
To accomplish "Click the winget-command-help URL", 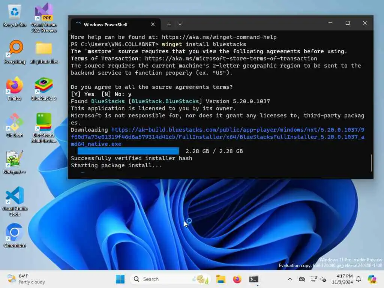I will click(x=219, y=37).
